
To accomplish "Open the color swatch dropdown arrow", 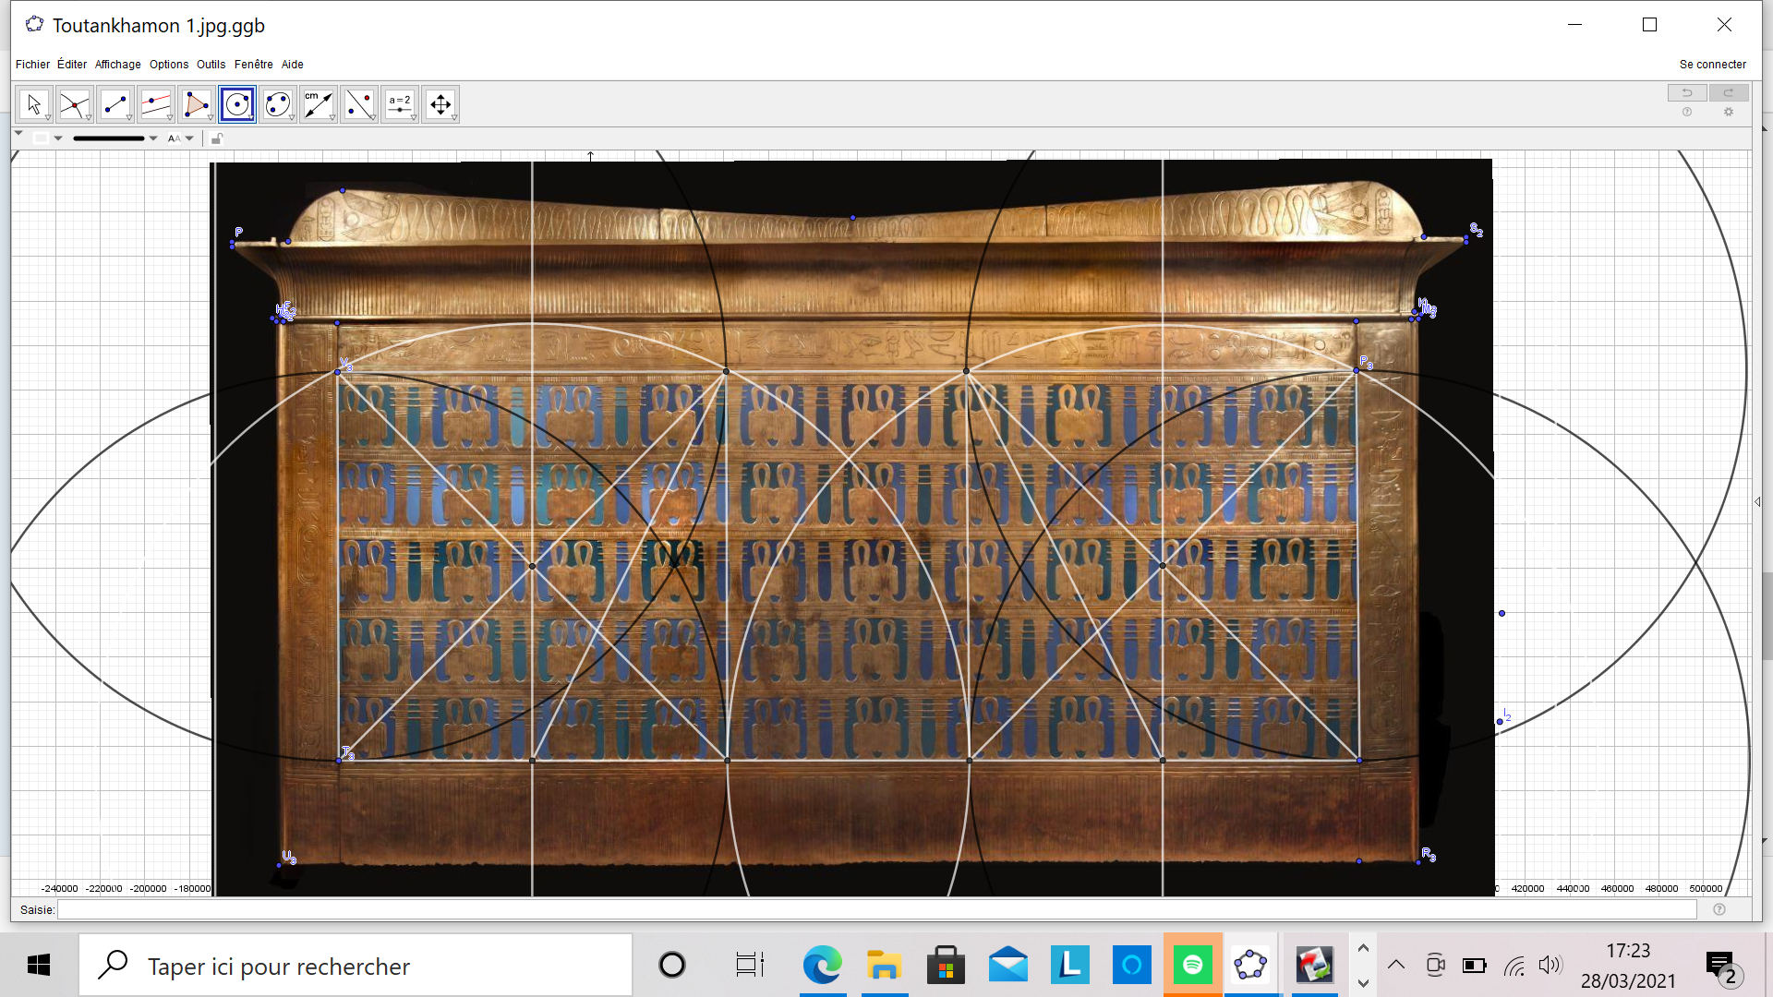I will click(x=58, y=138).
